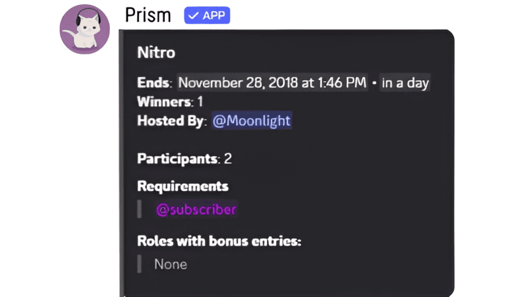The height and width of the screenshot is (297, 525).
Task: Click the Ends label
Action: [x=154, y=83]
